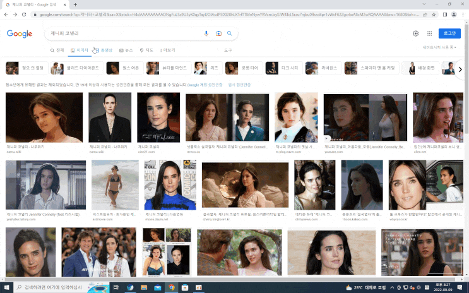Open the youtube.com result thumbnail

(x=365, y=117)
